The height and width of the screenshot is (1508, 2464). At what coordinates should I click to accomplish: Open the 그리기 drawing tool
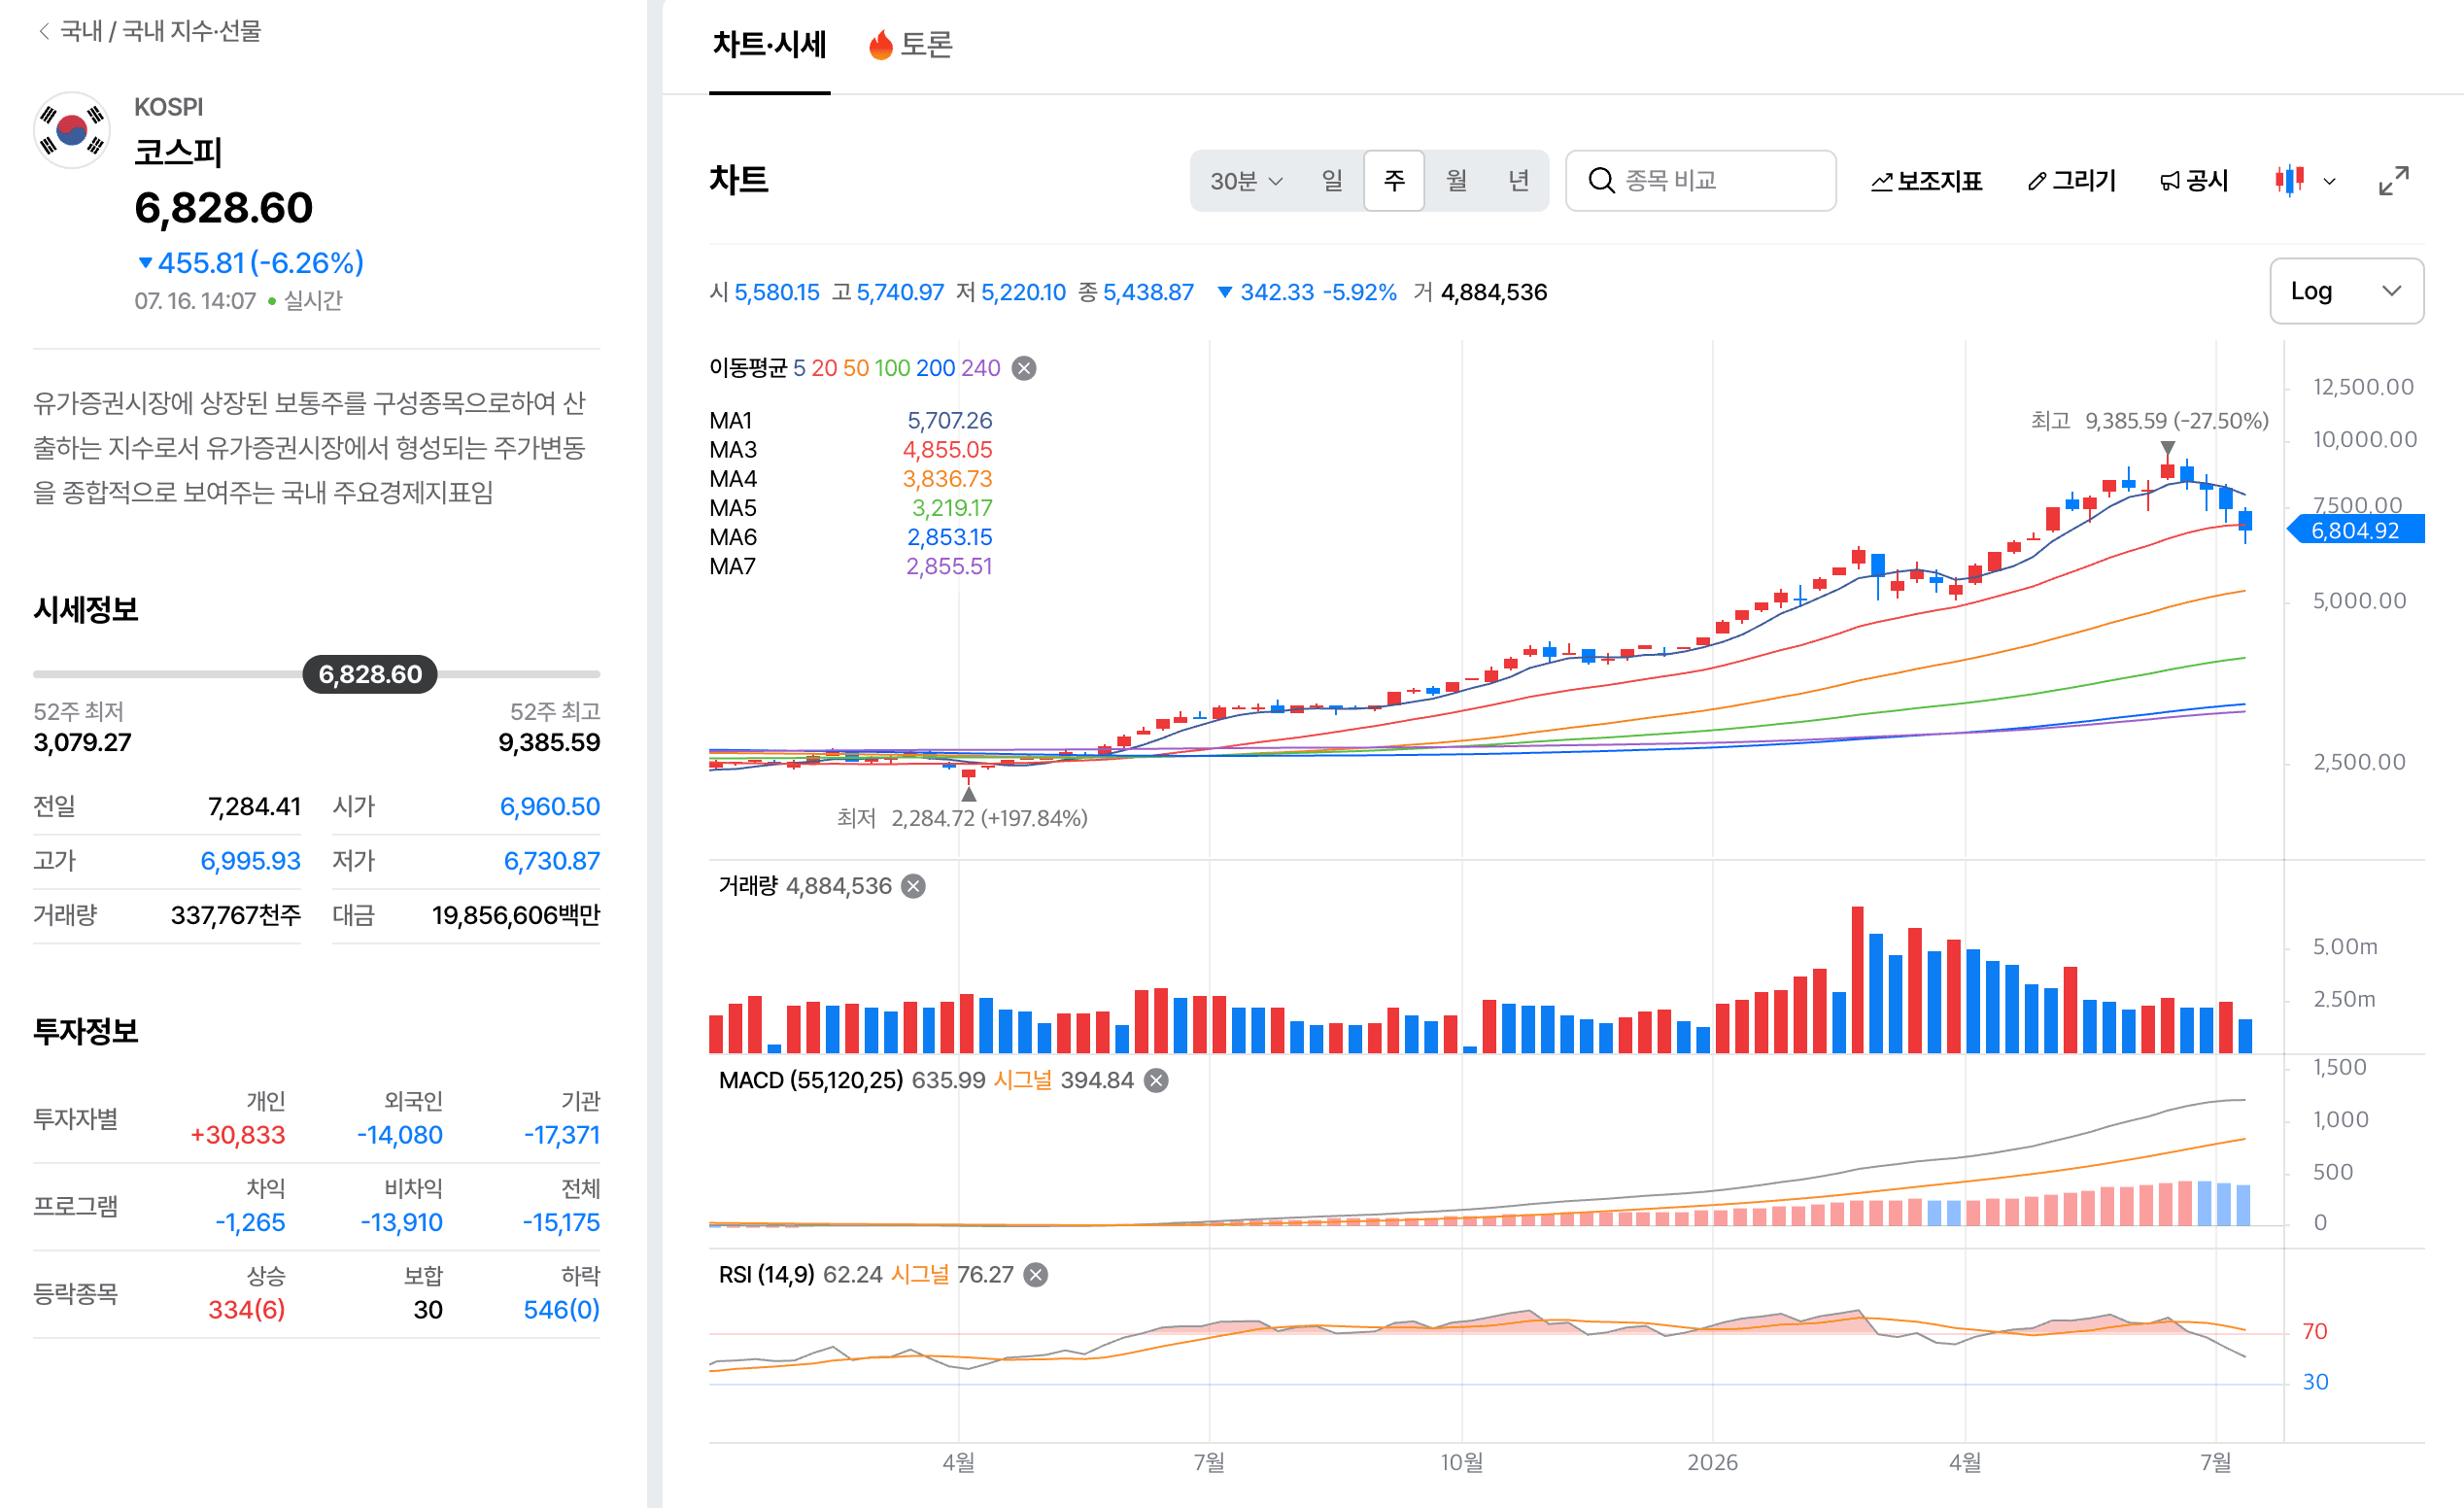(x=2071, y=181)
